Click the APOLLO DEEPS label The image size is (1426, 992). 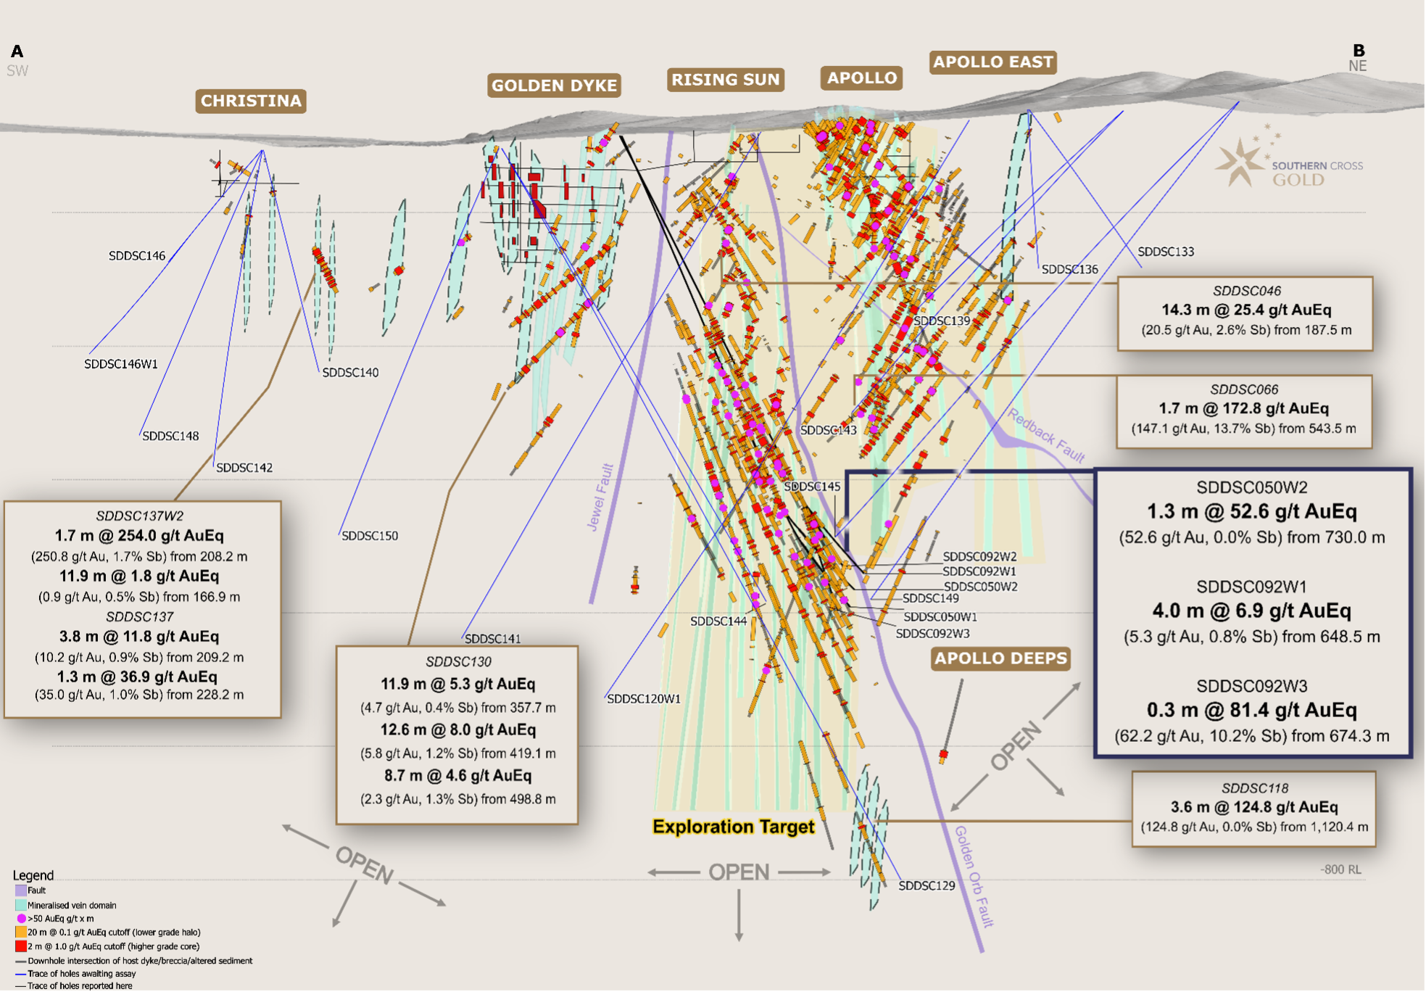[x=1000, y=658]
